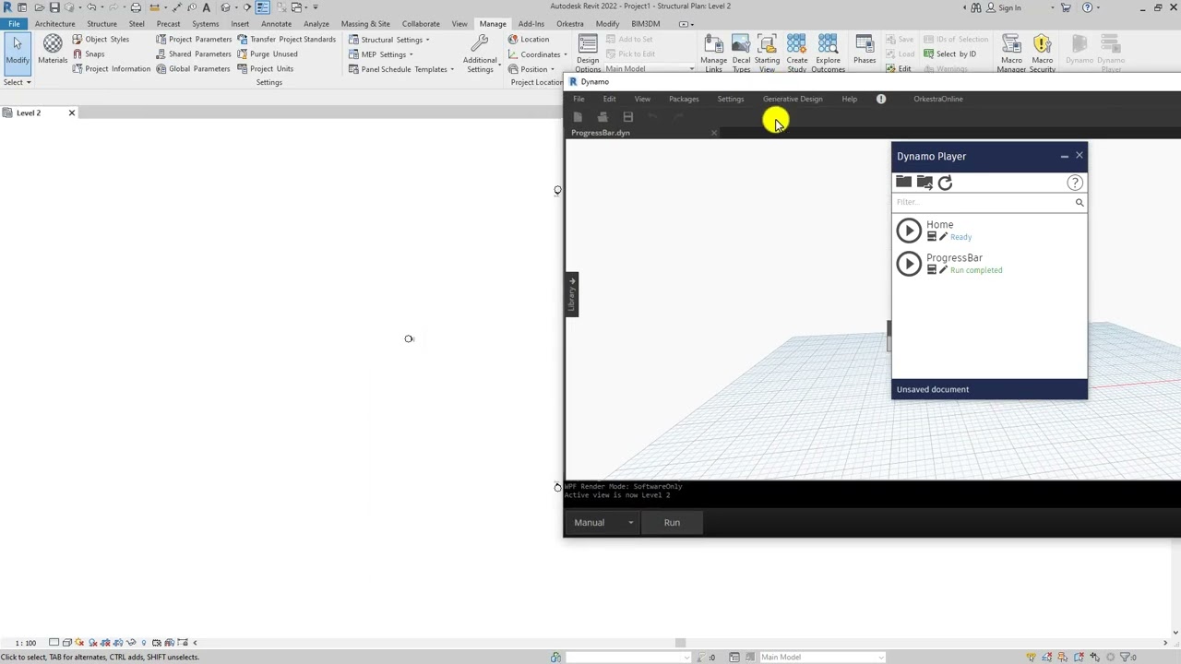The width and height of the screenshot is (1181, 664).
Task: Open the Revit File menu button
Action: [14, 24]
